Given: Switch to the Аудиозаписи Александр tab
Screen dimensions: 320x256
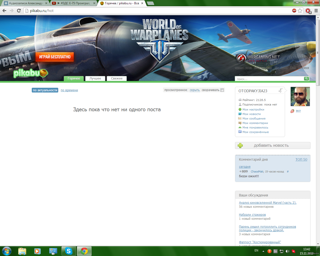Looking at the screenshot, I should (26, 3).
